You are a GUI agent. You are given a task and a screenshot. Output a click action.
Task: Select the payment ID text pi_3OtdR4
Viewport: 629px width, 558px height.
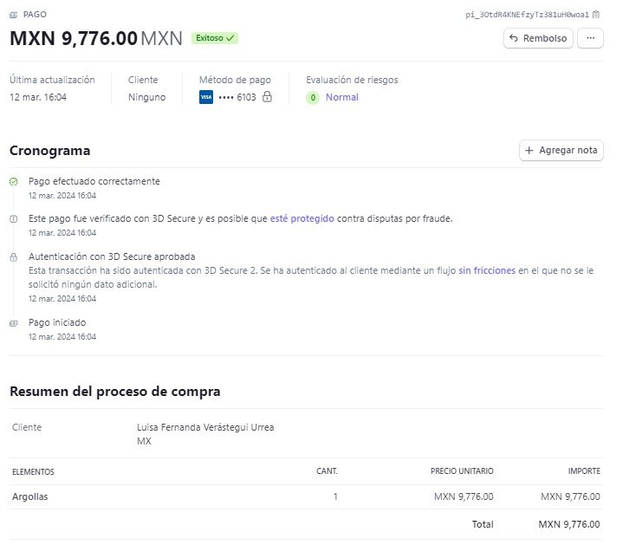coord(527,15)
